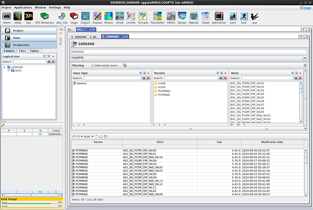Image resolution: width=313 pixels, height=210 pixels.
Task: Open the Applications menu
Action: 23,7
